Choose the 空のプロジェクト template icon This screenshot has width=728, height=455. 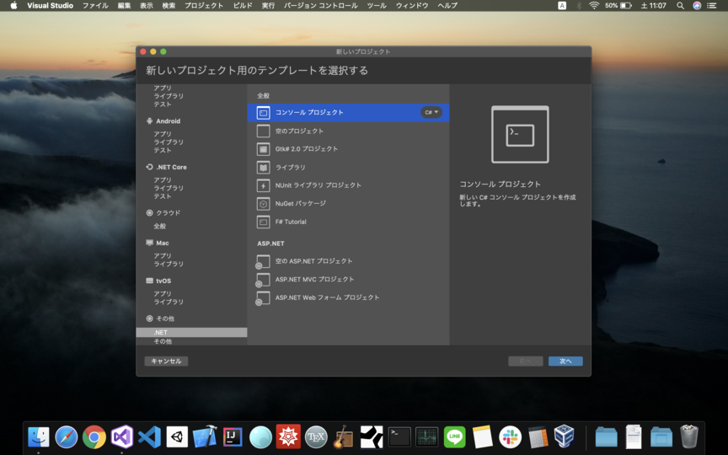click(263, 131)
